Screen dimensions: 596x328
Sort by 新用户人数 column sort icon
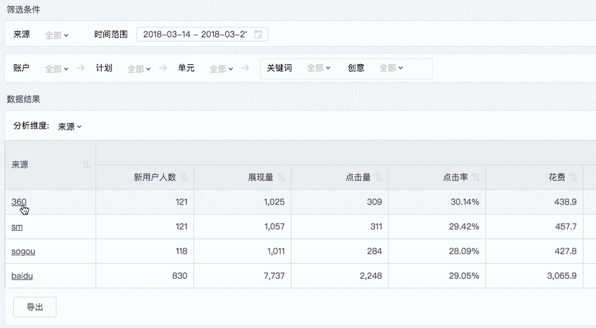(x=184, y=177)
